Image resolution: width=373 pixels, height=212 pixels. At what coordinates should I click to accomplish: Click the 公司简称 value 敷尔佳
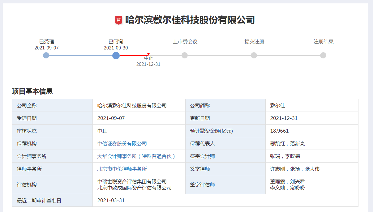(277, 106)
